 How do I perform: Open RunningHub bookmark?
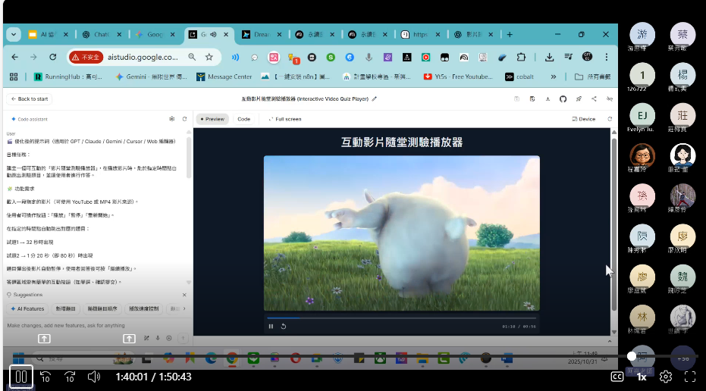pos(68,77)
